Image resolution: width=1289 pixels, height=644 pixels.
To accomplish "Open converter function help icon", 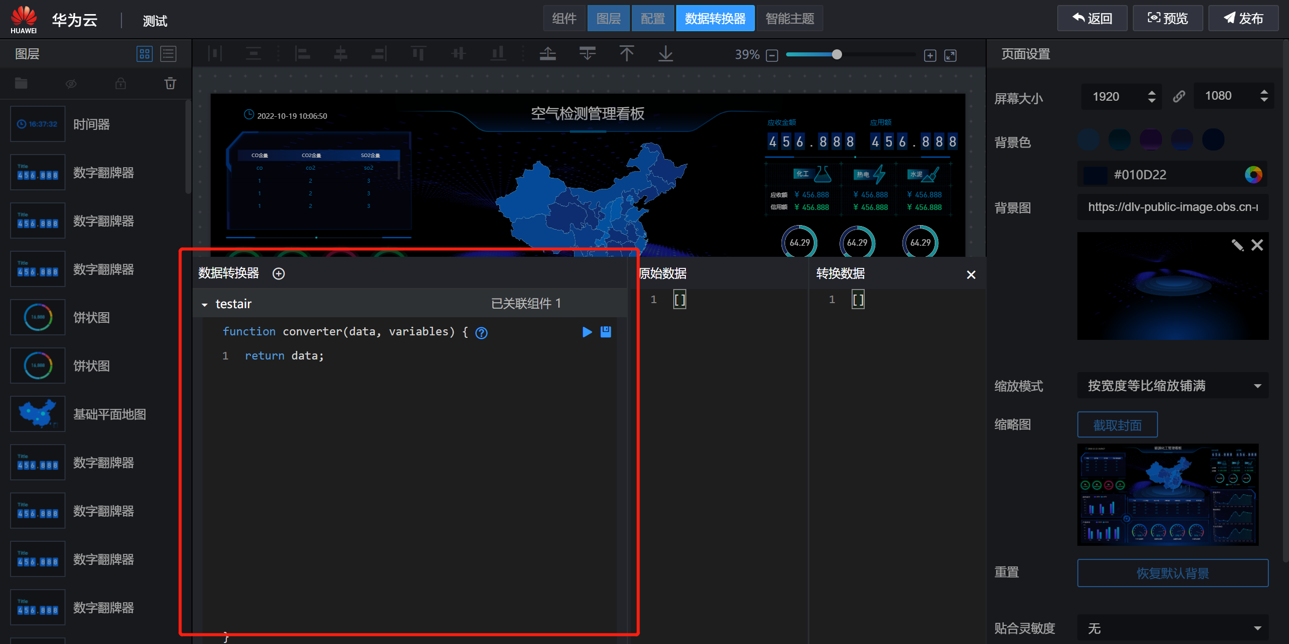I will (481, 333).
